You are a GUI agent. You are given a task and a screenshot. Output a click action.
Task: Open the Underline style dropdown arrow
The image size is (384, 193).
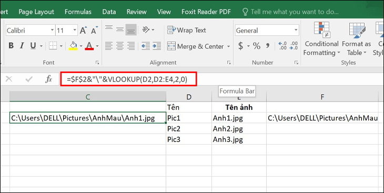(41, 46)
